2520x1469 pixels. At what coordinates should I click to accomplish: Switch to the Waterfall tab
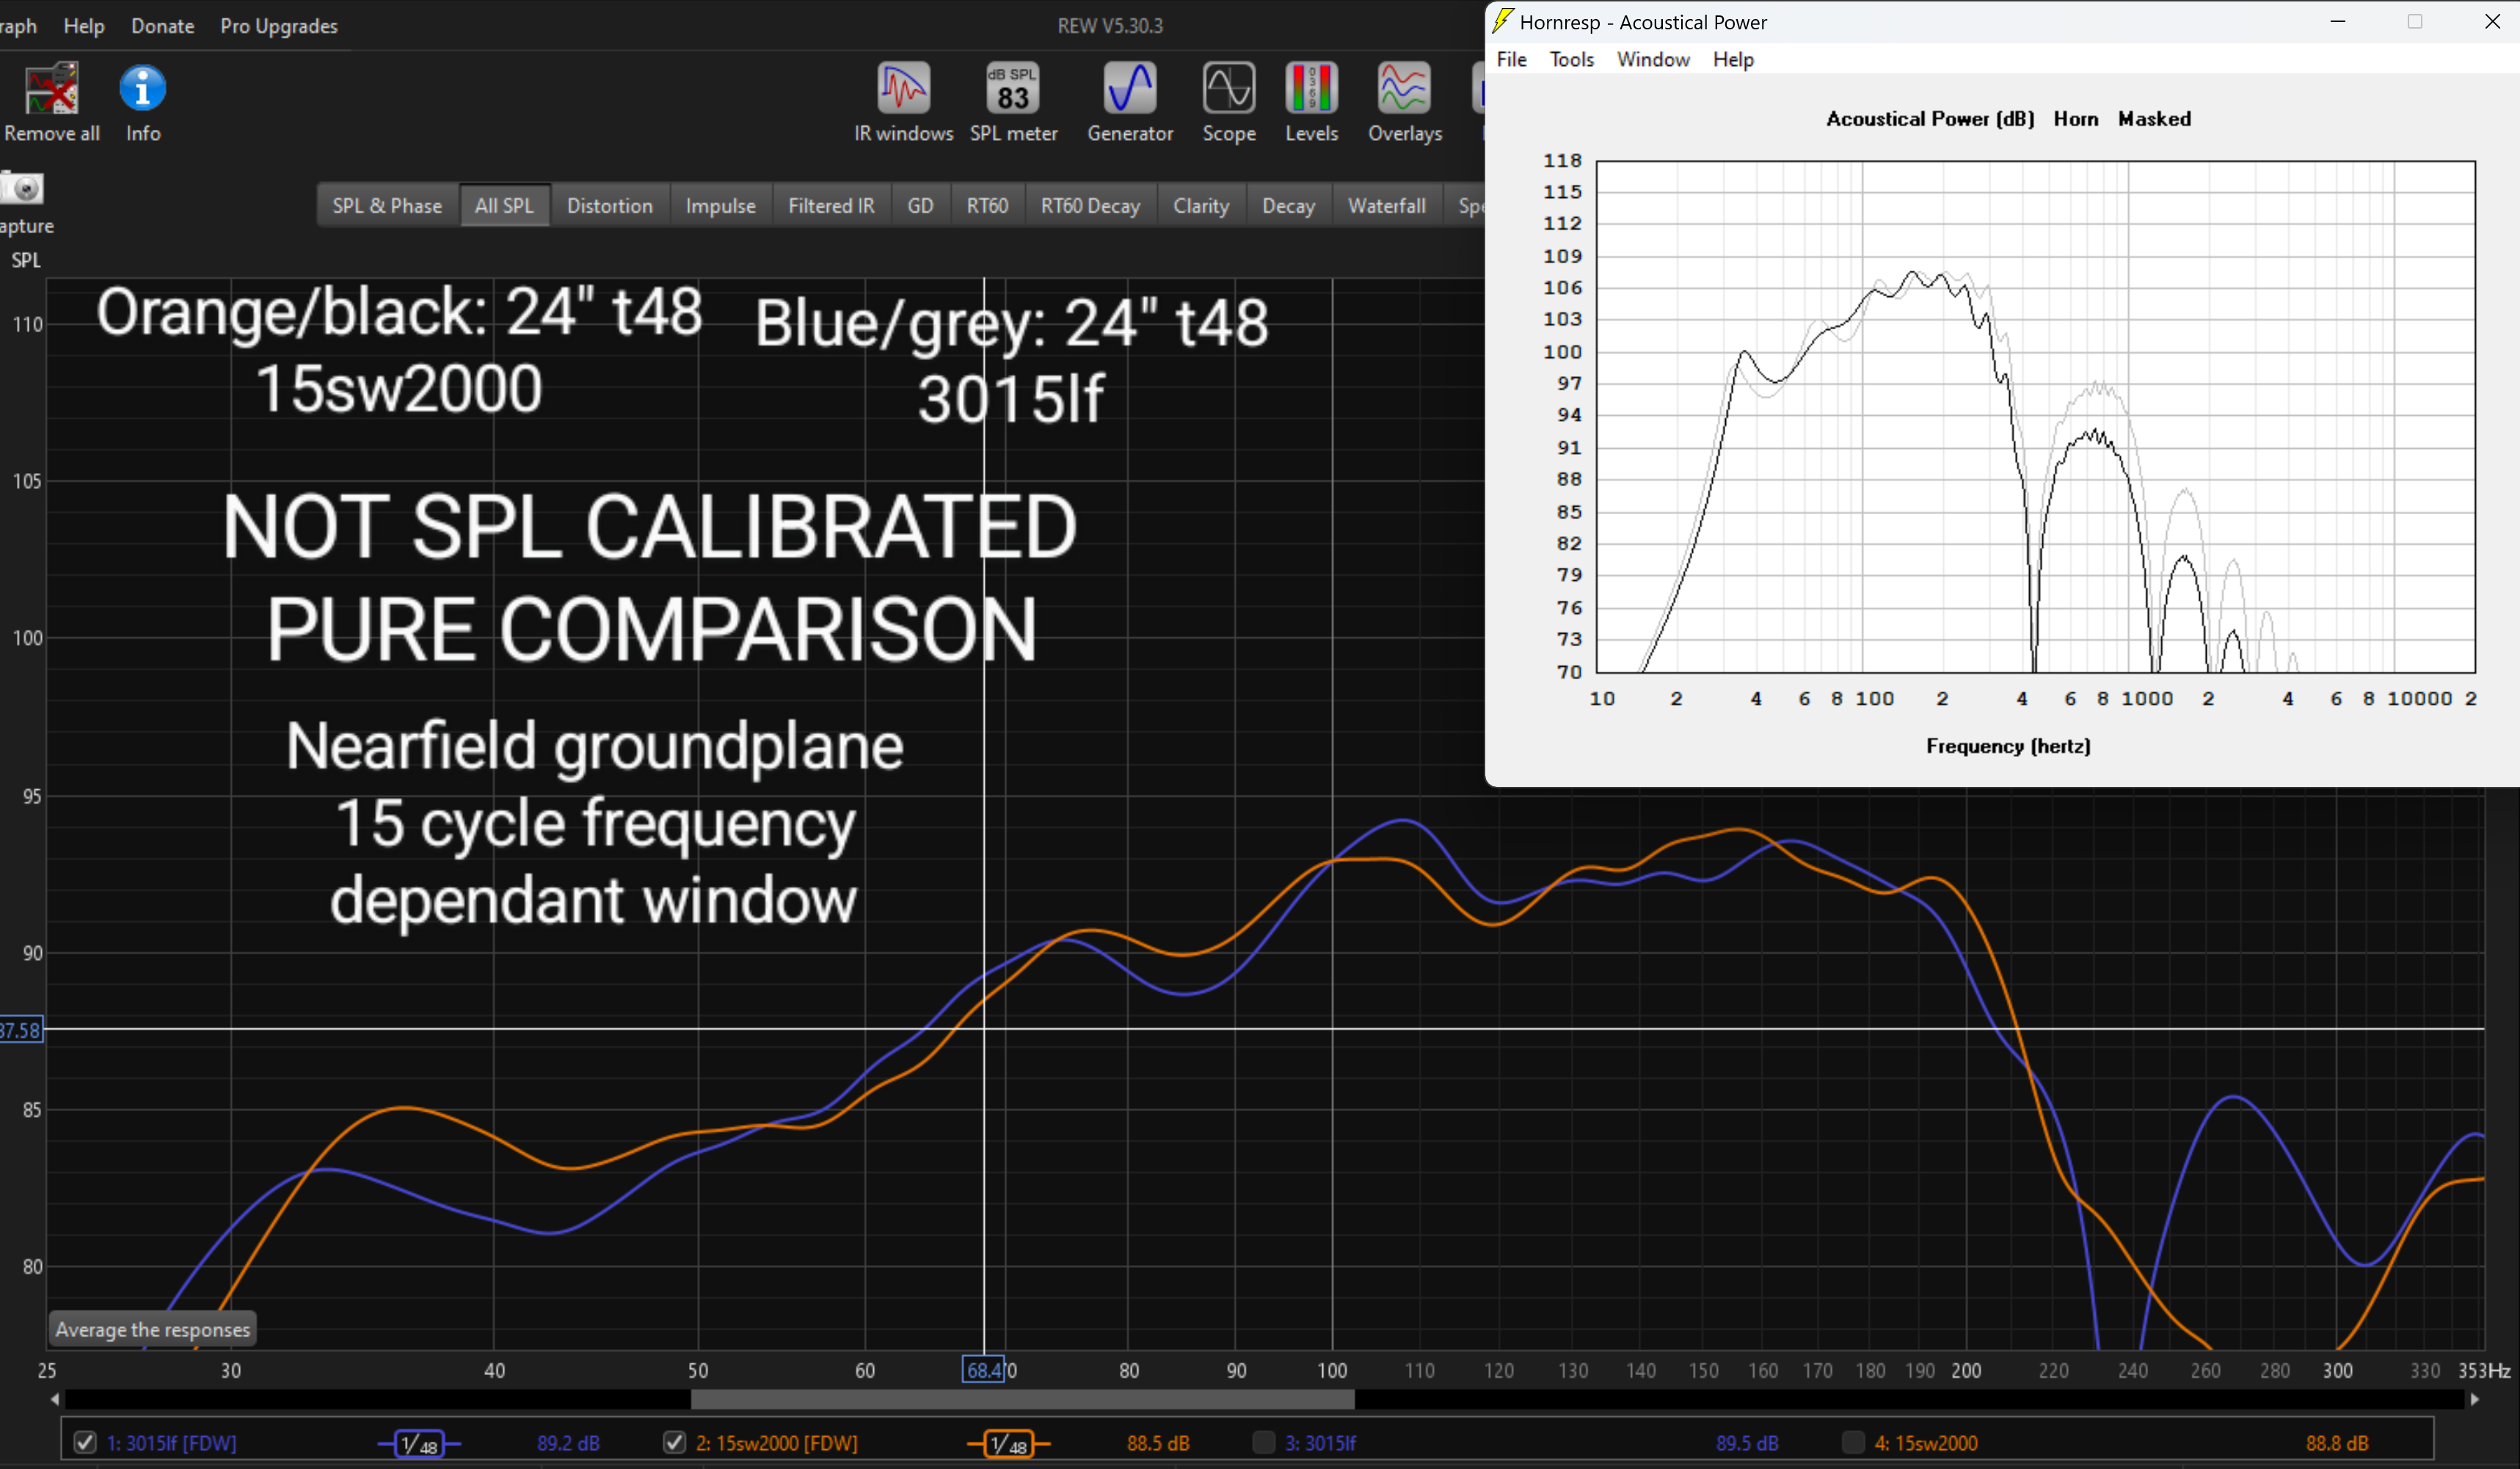pyautogui.click(x=1386, y=206)
